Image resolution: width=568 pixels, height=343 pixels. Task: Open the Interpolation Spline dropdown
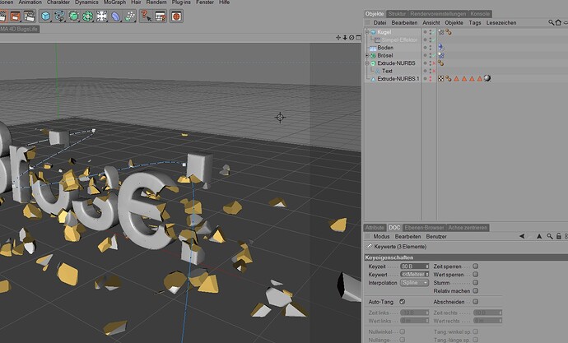[x=414, y=283]
